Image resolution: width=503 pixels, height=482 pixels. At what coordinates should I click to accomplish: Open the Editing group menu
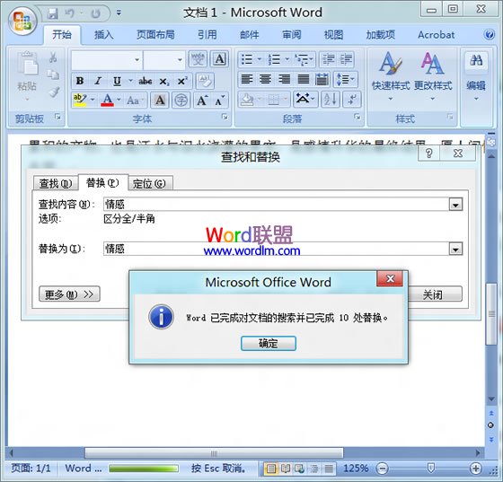[476, 77]
